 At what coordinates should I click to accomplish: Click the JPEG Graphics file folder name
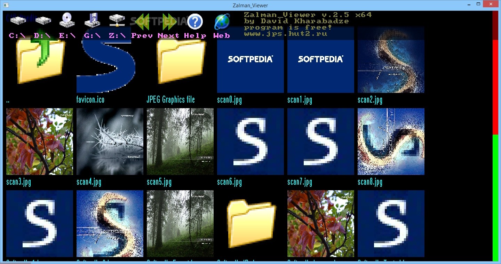pos(171,100)
